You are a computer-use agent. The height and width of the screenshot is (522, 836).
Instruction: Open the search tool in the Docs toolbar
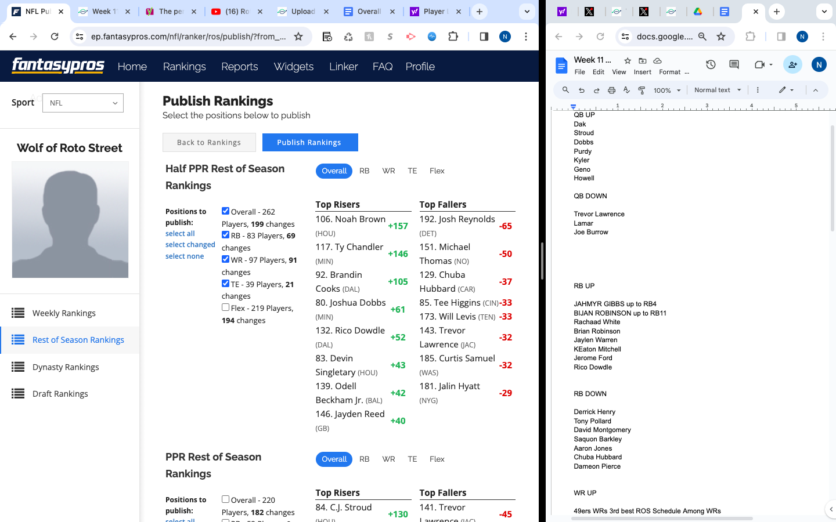click(x=565, y=90)
